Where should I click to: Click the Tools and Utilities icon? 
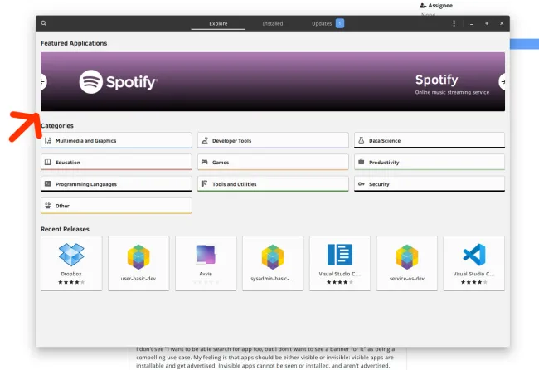(x=205, y=183)
